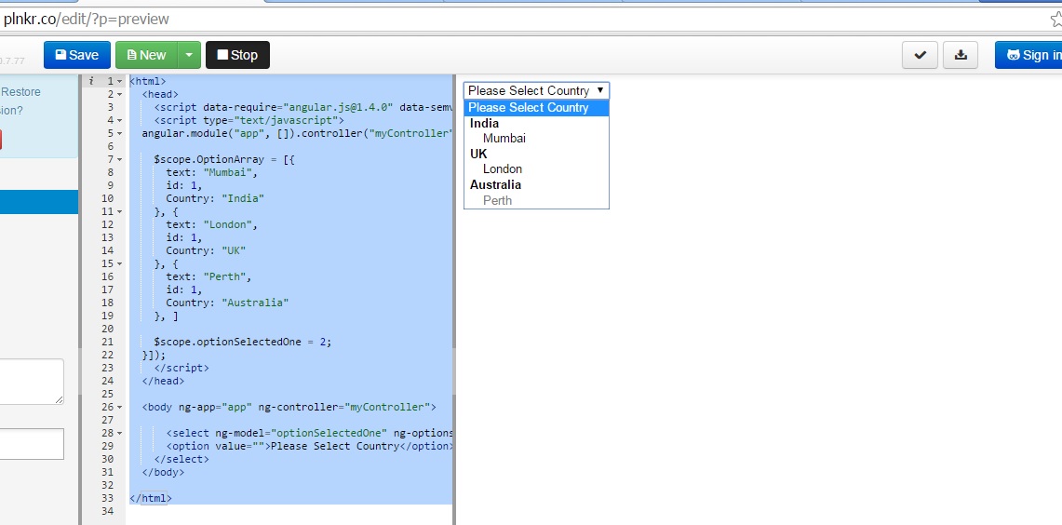
Task: Create a new plunk with New button
Action: 146,55
